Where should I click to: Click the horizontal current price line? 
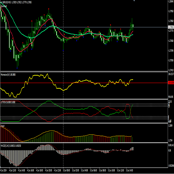(x=84, y=27)
